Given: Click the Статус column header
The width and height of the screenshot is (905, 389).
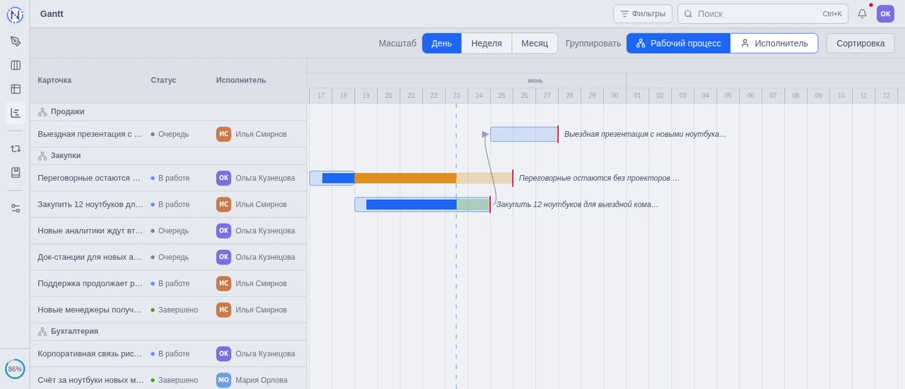Looking at the screenshot, I should point(163,80).
